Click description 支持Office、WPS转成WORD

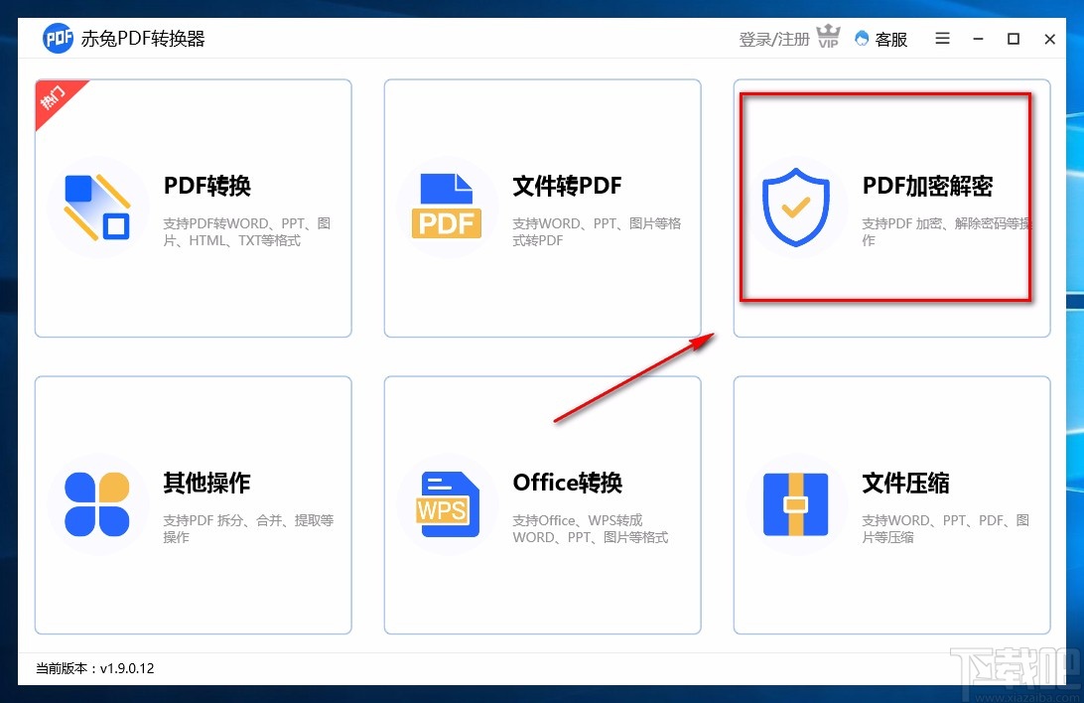pyautogui.click(x=591, y=528)
